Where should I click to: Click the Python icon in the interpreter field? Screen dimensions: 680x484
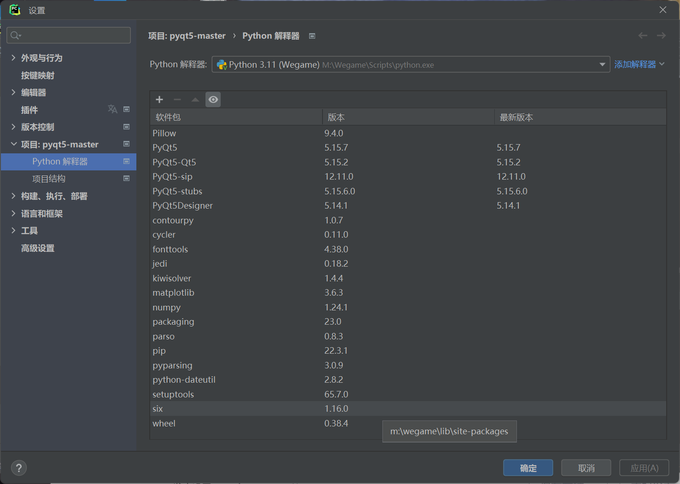222,64
